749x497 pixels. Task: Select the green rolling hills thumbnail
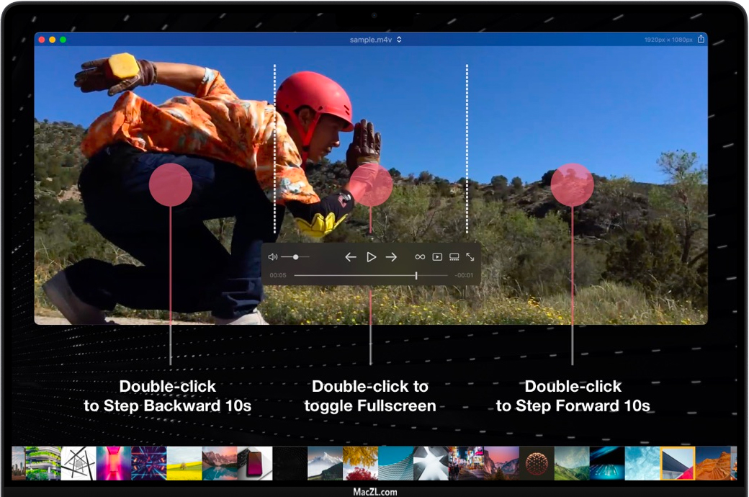573,463
